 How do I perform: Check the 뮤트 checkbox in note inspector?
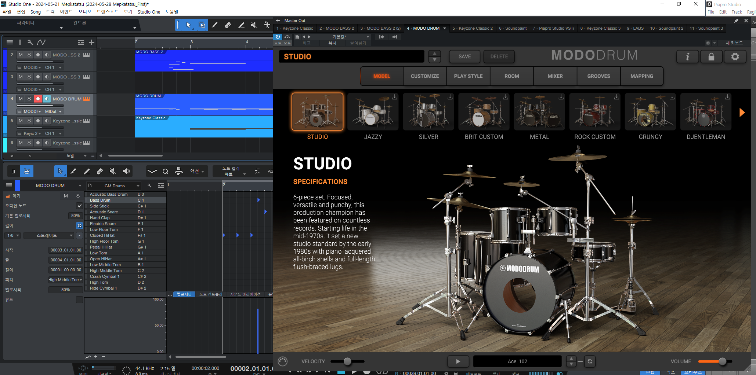pos(79,300)
